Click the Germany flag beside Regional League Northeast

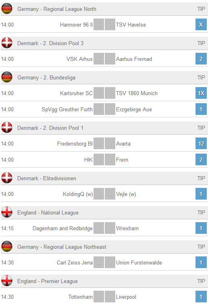(7, 246)
